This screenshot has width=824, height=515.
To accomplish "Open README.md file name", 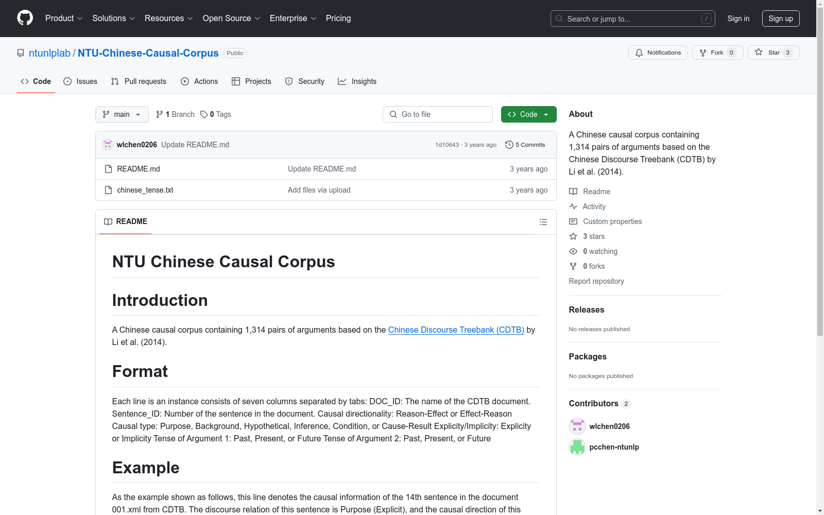I will coord(139,169).
